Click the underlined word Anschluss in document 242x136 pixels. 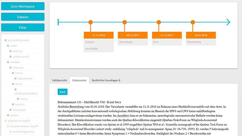click(123, 116)
